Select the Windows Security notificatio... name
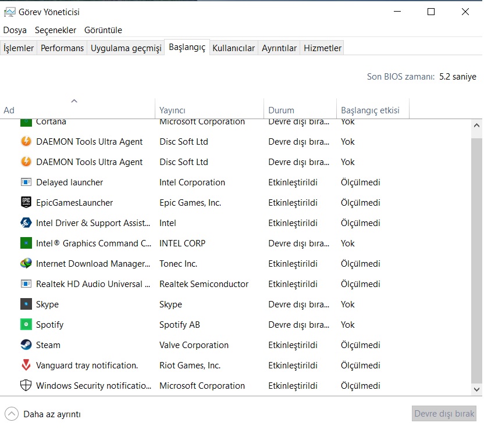Image resolution: width=484 pixels, height=430 pixels. click(x=94, y=386)
